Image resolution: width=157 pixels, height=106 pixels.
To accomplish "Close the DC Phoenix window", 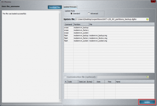I will (153, 1).
